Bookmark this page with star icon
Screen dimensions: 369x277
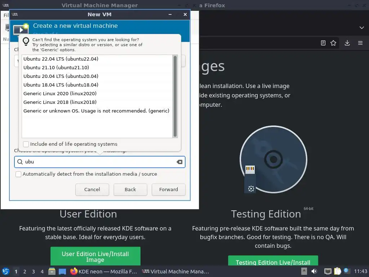point(333,43)
